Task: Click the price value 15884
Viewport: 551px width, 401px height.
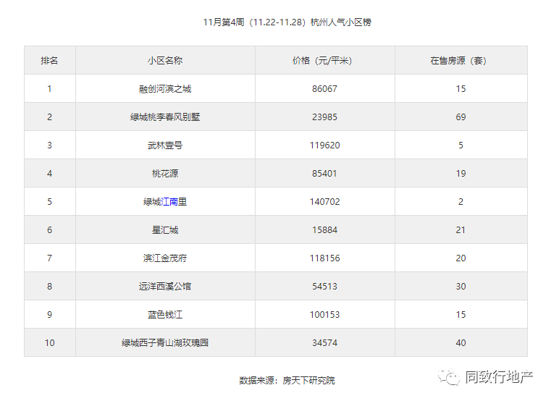Action: (324, 230)
